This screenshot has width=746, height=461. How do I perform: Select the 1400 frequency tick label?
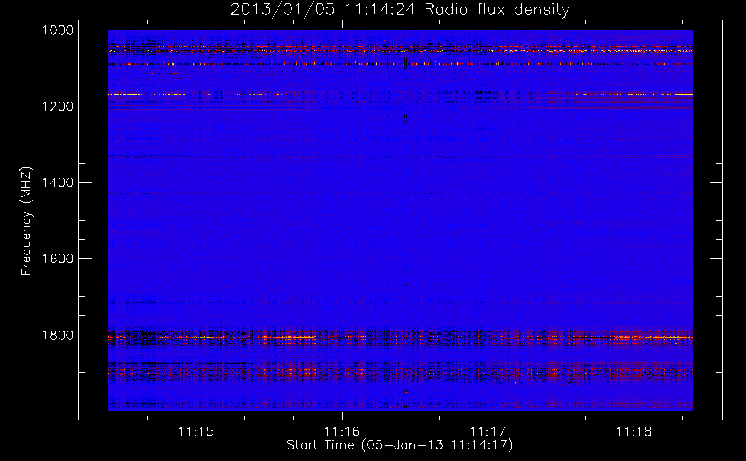[x=58, y=183]
